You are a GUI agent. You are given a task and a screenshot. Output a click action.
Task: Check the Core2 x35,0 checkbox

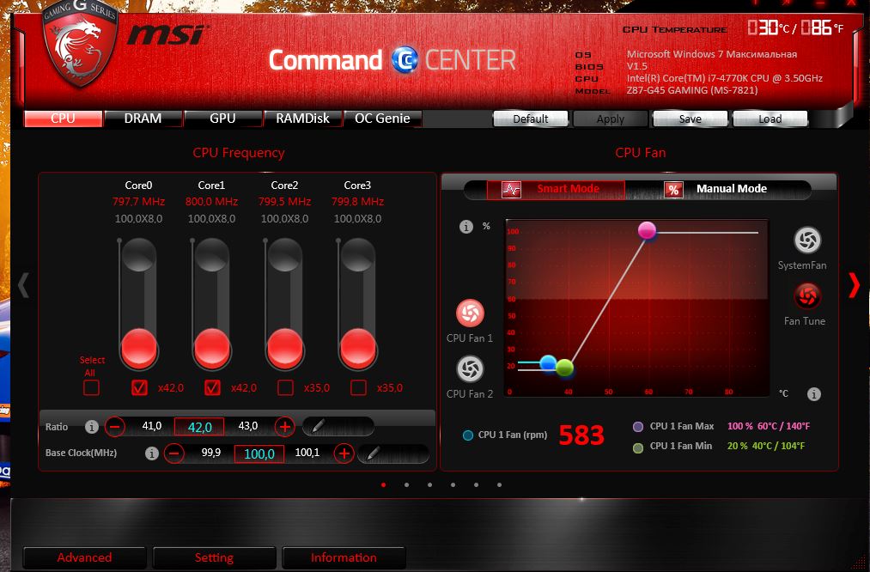285,387
